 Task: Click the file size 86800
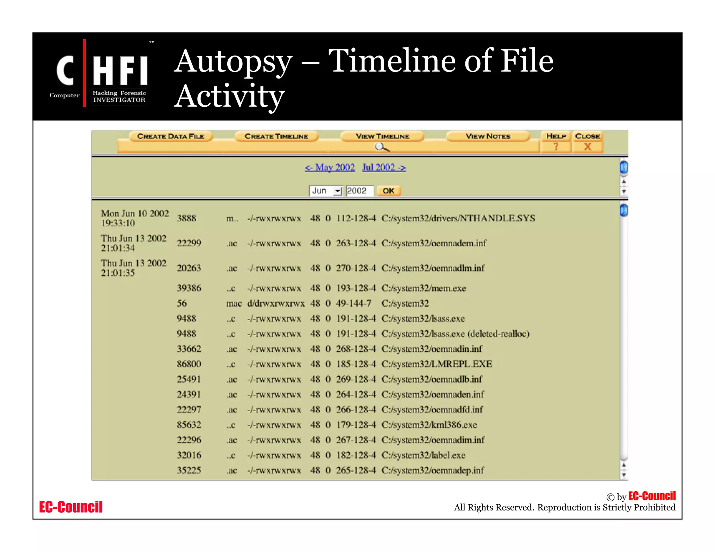[189, 364]
